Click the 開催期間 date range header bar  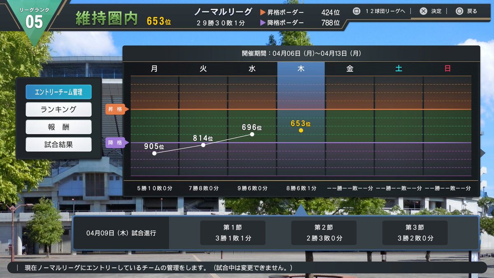tap(301, 53)
